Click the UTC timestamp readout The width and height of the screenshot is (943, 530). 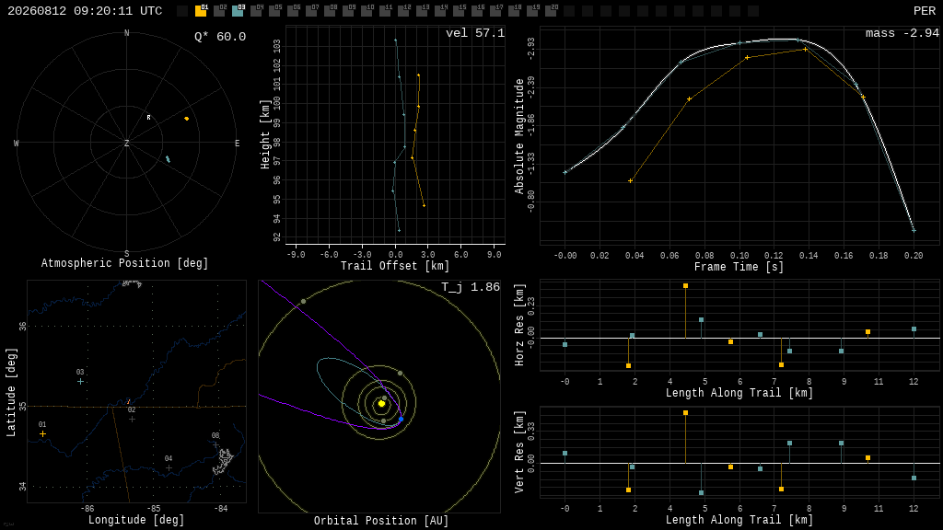[85, 11]
